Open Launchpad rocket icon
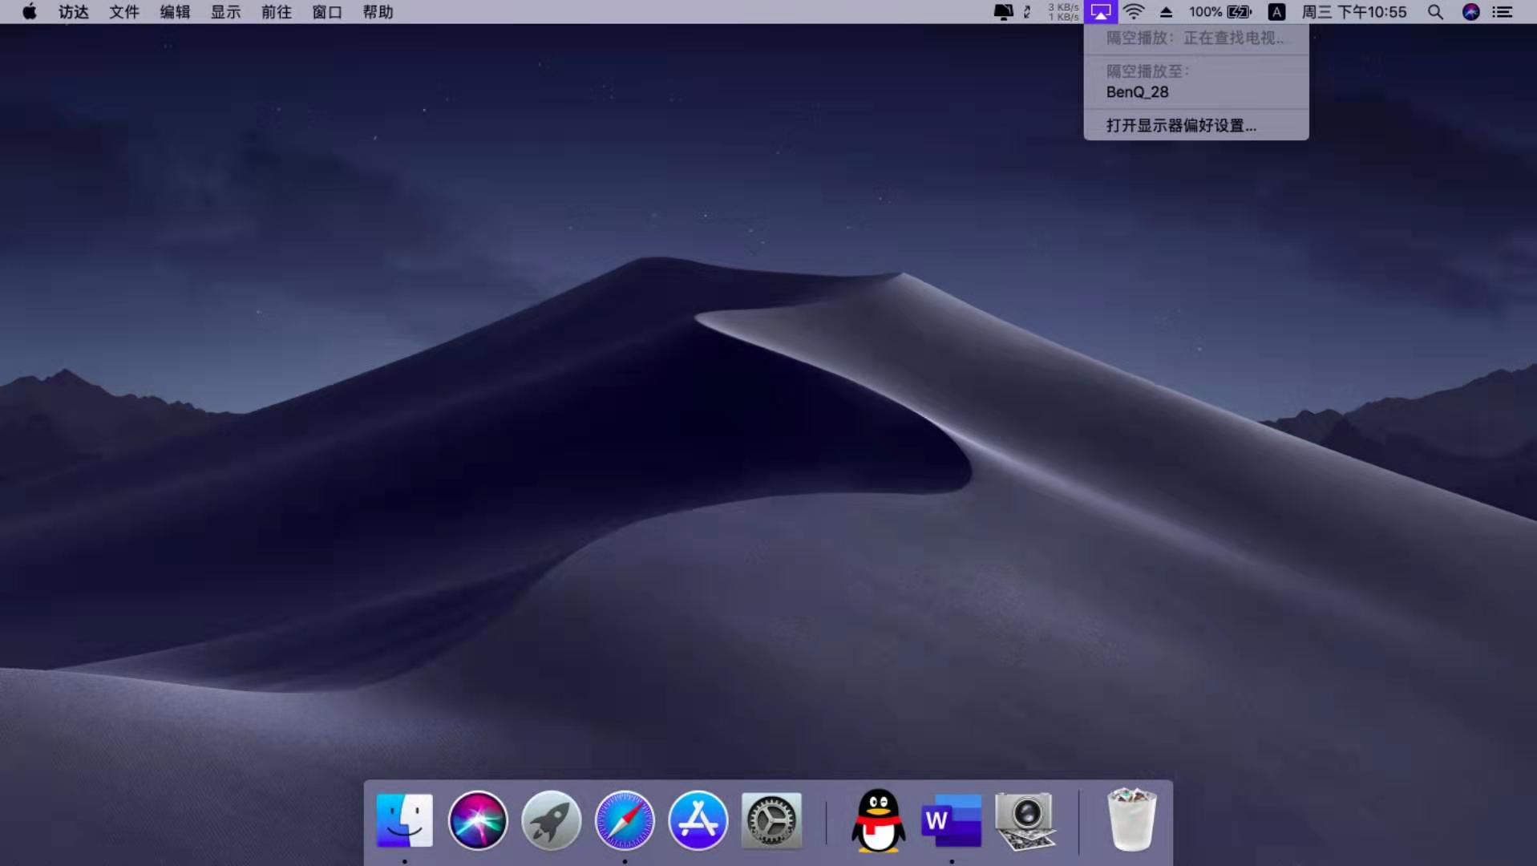This screenshot has height=866, width=1537. (551, 820)
